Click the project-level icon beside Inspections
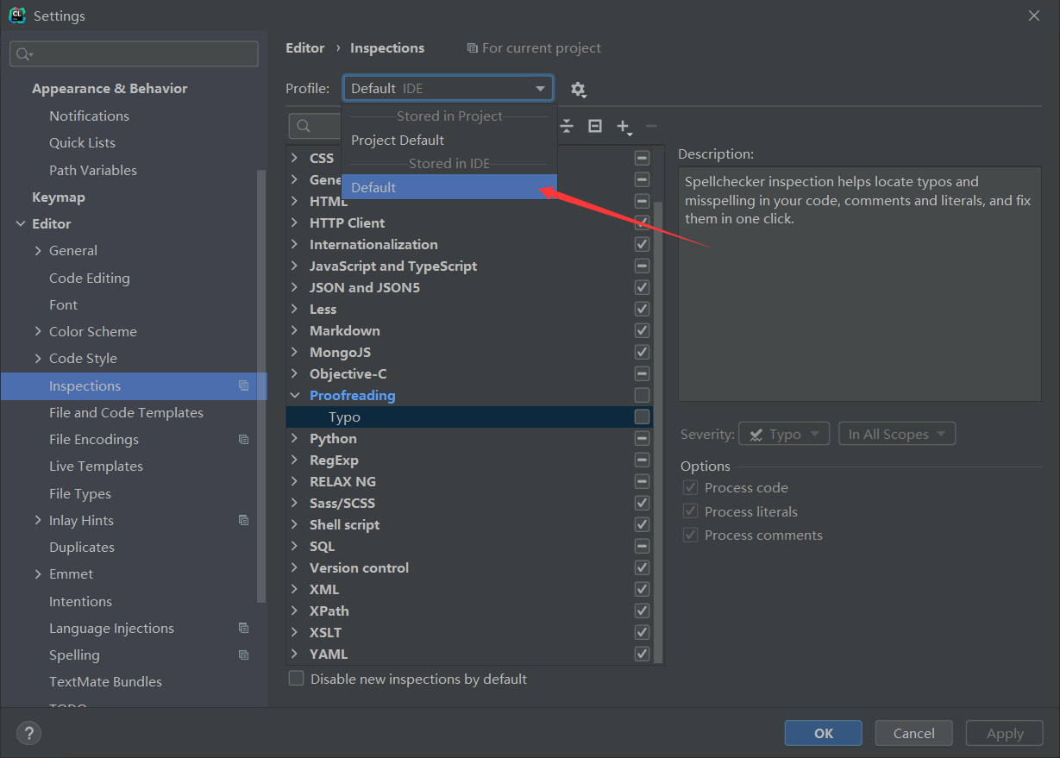1060x758 pixels. coord(243,385)
